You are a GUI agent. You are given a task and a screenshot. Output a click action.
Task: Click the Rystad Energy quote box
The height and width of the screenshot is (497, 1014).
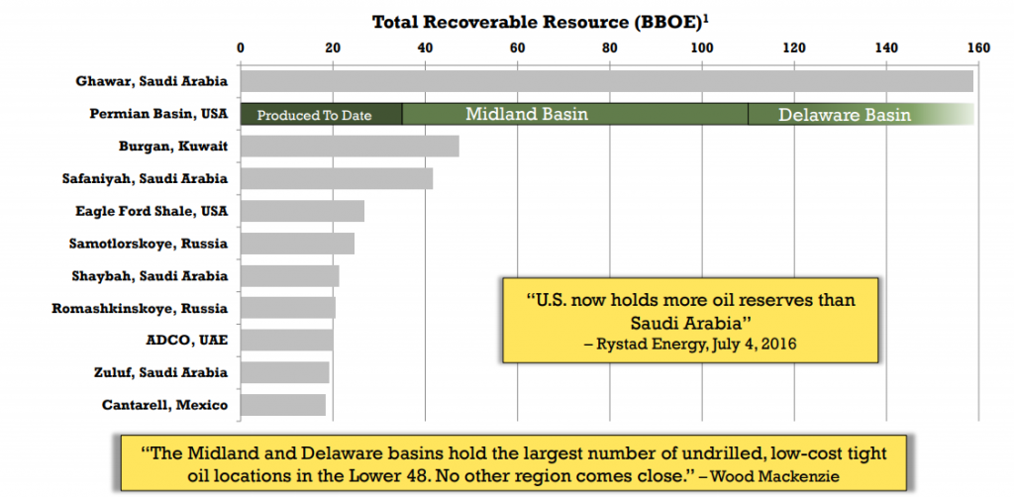pos(689,319)
